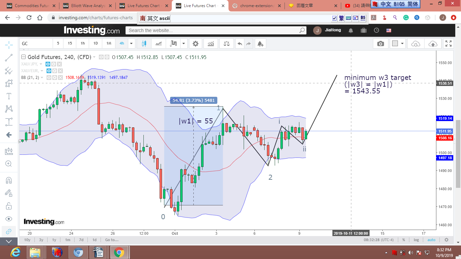This screenshot has width=461, height=259.
Task: Open compare symbols scales icon
Action: (226, 44)
